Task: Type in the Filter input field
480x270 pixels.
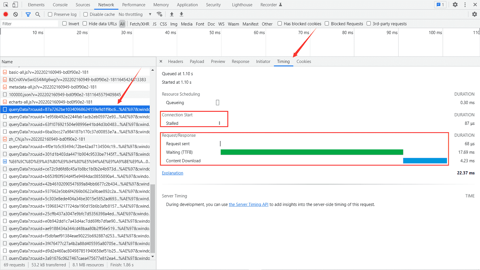Action: click(x=30, y=24)
